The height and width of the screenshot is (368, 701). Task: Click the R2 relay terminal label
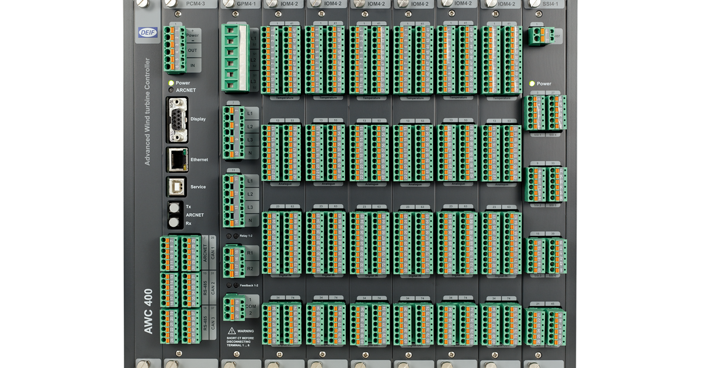click(250, 269)
